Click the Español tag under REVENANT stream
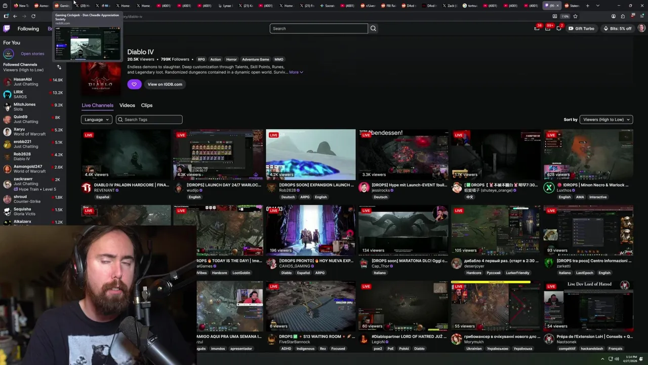Viewport: 648px width, 365px height. (x=103, y=197)
